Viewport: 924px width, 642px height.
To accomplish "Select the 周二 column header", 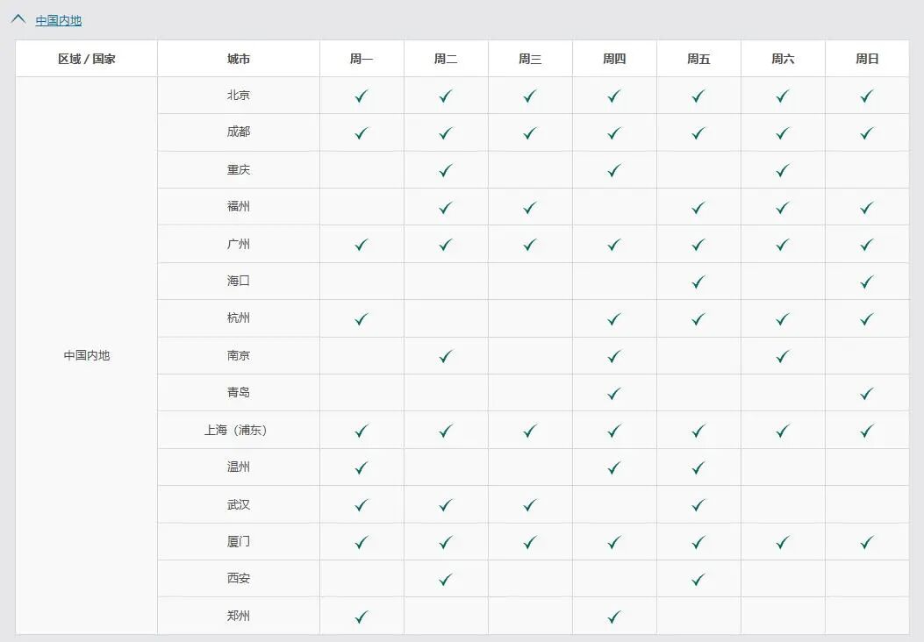I will coord(446,59).
